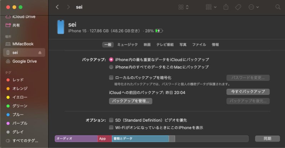Enable SD video preference checkbox
Screen dimensions: 285x148
(x=111, y=120)
